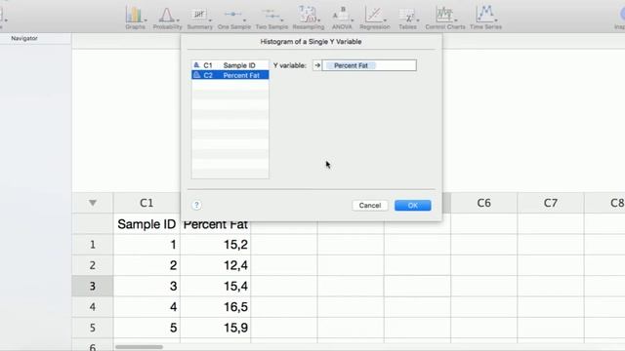
Task: Click the cell with value 15,2
Action: tap(216, 245)
